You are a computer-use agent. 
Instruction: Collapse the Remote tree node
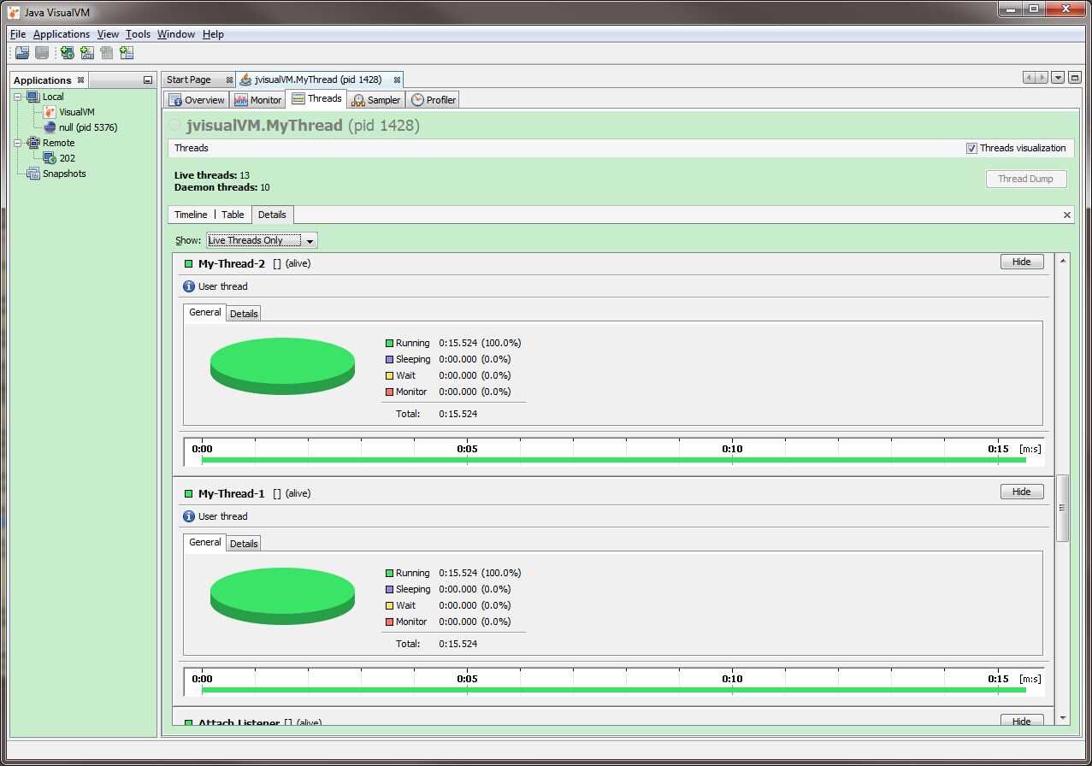pos(17,143)
